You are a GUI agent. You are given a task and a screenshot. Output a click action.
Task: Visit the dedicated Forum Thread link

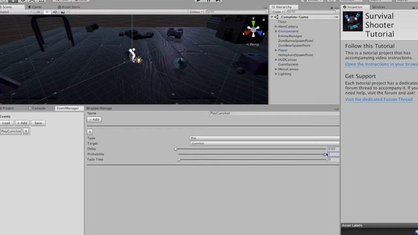pyautogui.click(x=379, y=99)
